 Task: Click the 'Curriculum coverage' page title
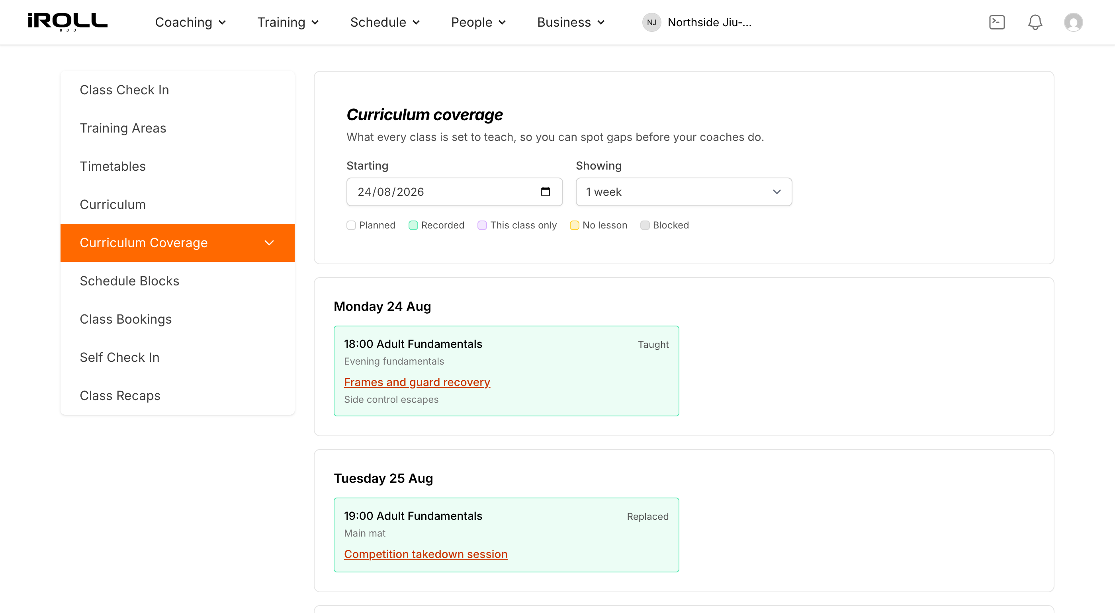click(424, 115)
